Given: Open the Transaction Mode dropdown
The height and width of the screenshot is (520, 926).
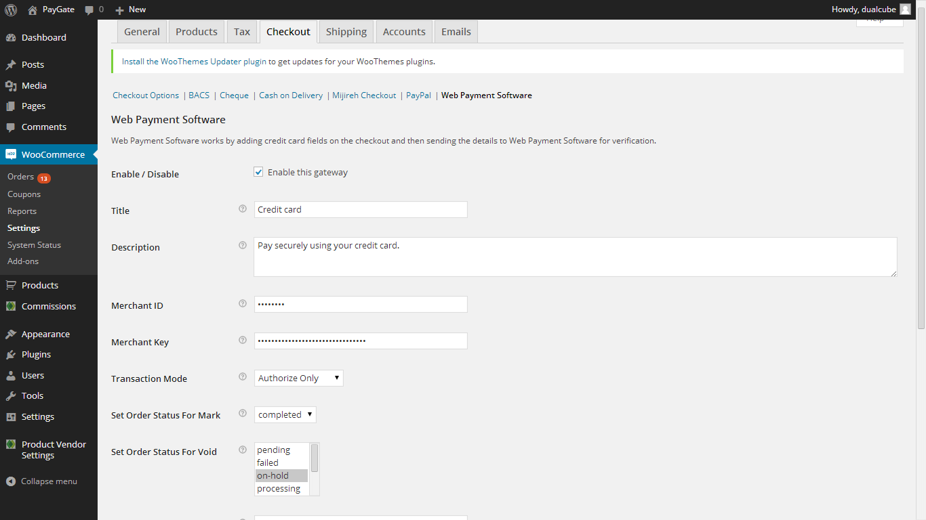Looking at the screenshot, I should 299,378.
